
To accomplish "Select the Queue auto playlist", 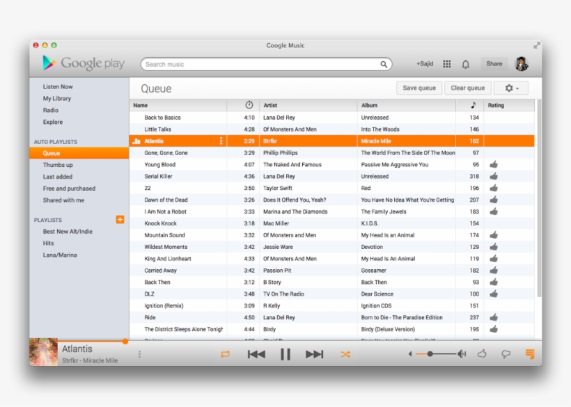I will point(79,153).
